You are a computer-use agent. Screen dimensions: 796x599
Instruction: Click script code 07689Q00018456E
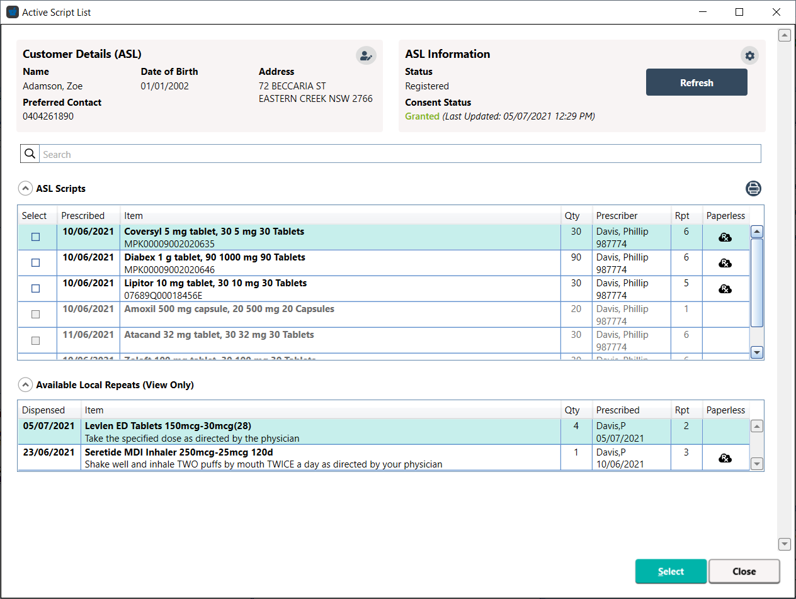pyautogui.click(x=163, y=295)
